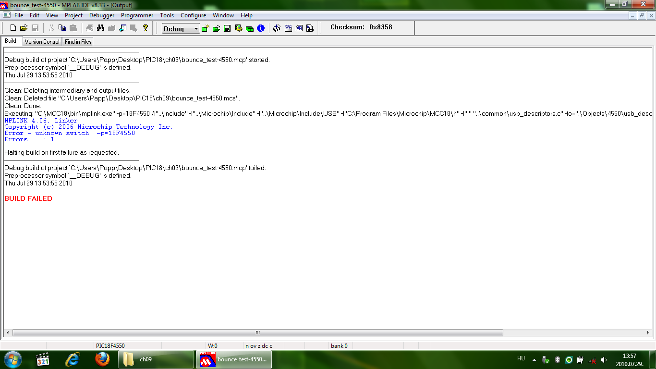This screenshot has height=369, width=656.
Task: Open the Tools menu
Action: (167, 15)
